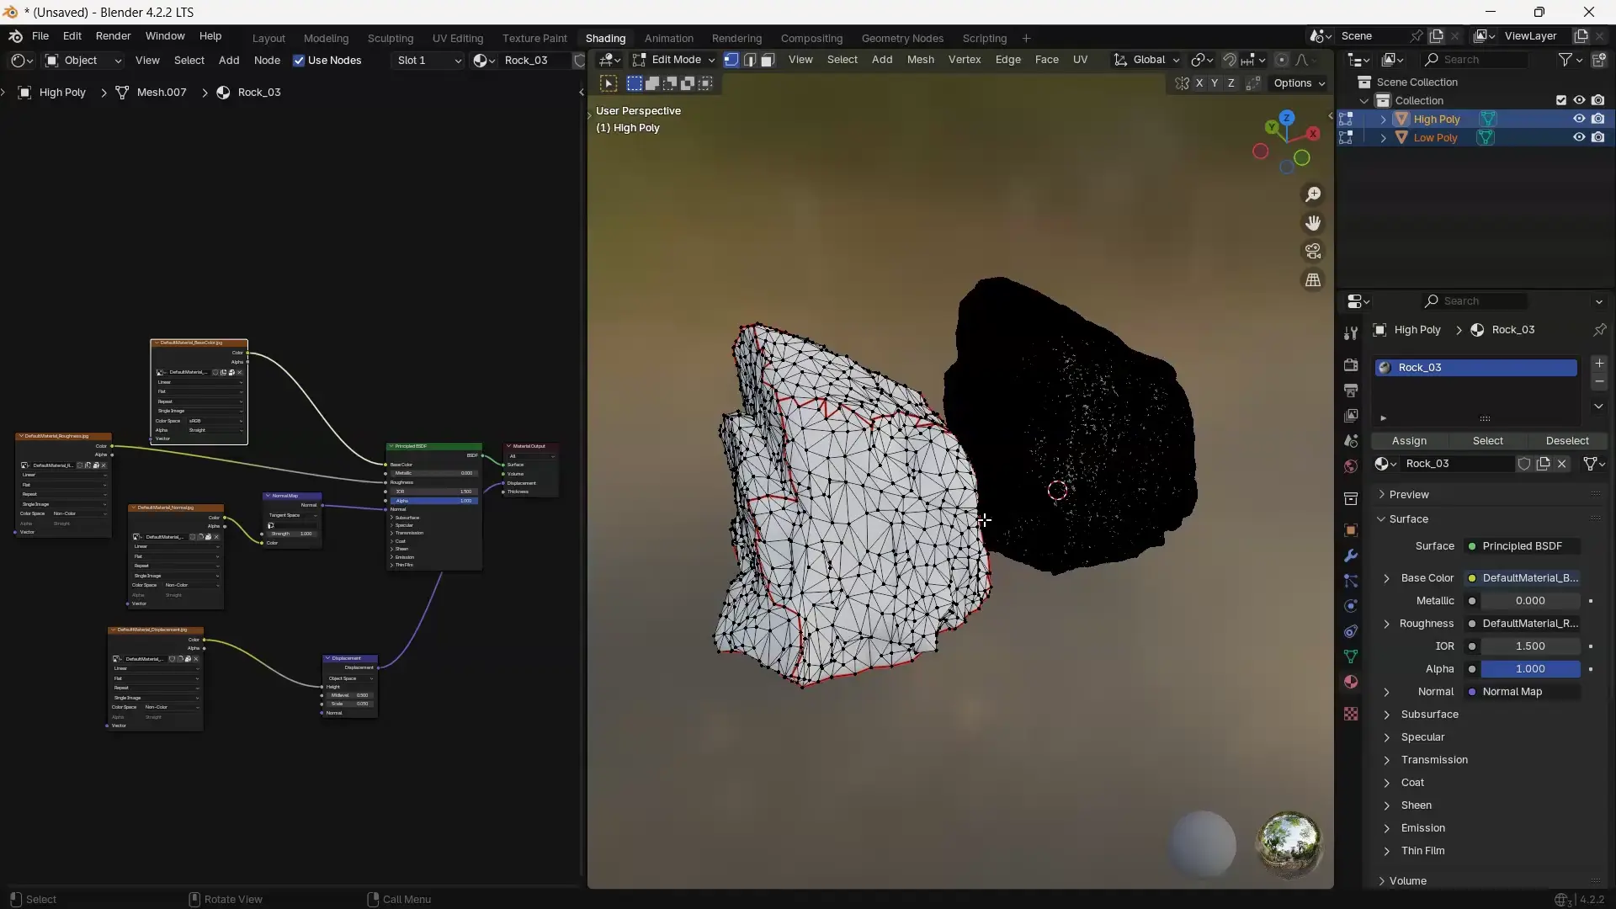Click the Assign material button
The height and width of the screenshot is (909, 1616).
(x=1409, y=441)
